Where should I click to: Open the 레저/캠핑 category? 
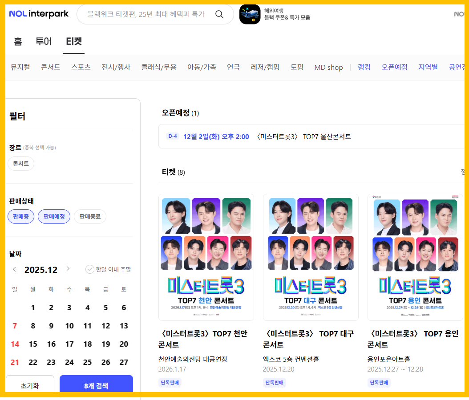tap(265, 67)
